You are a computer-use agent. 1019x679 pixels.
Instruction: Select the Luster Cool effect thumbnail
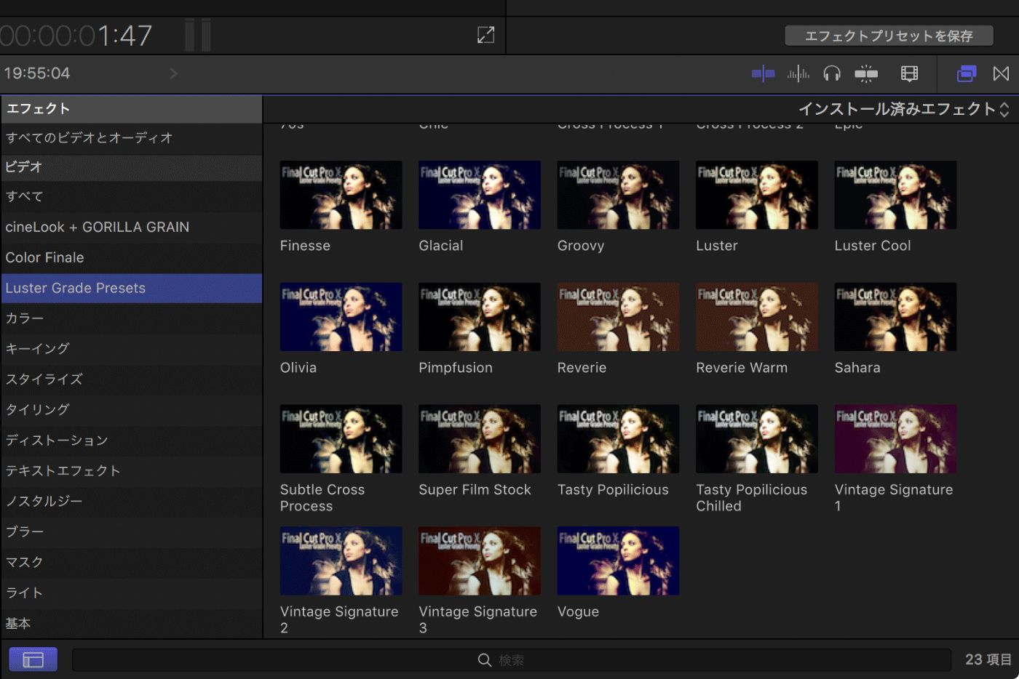(x=895, y=195)
